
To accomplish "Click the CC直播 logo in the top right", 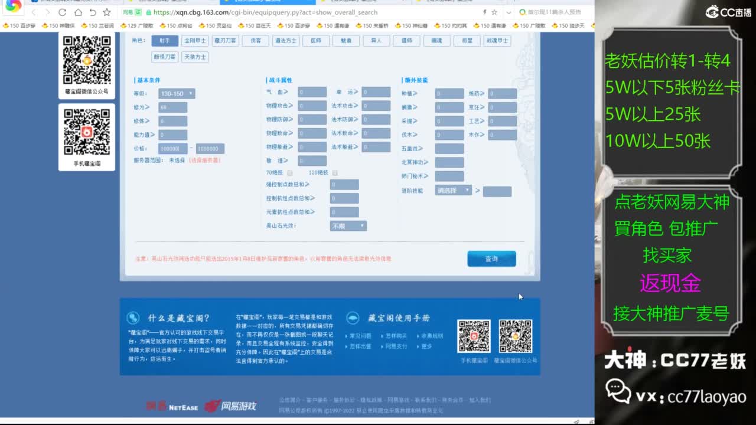I will click(x=726, y=11).
